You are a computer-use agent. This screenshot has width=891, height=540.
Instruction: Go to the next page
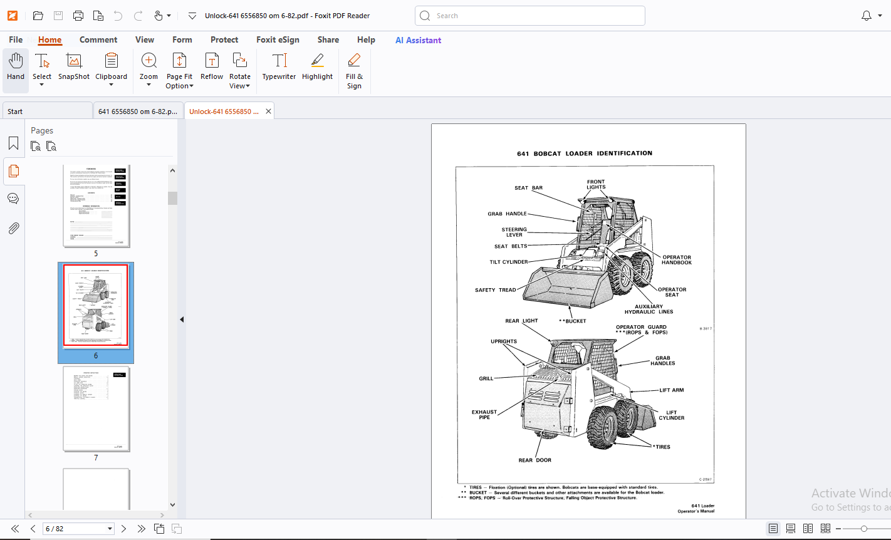tap(123, 529)
